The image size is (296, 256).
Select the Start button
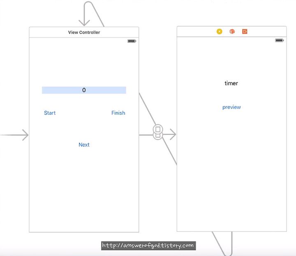tap(50, 113)
